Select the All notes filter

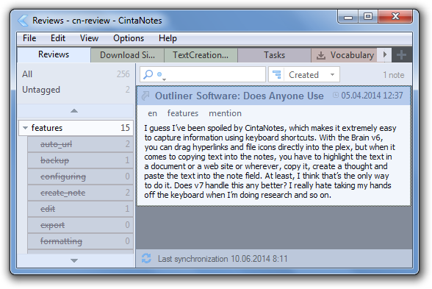coord(75,74)
